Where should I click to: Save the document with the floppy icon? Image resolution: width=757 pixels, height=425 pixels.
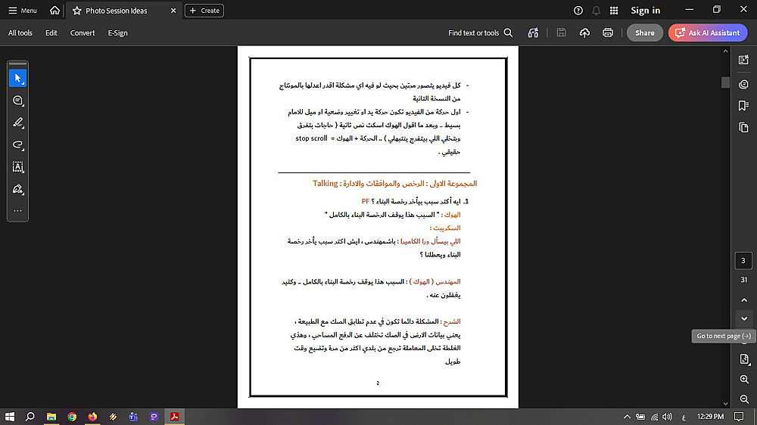tap(561, 33)
